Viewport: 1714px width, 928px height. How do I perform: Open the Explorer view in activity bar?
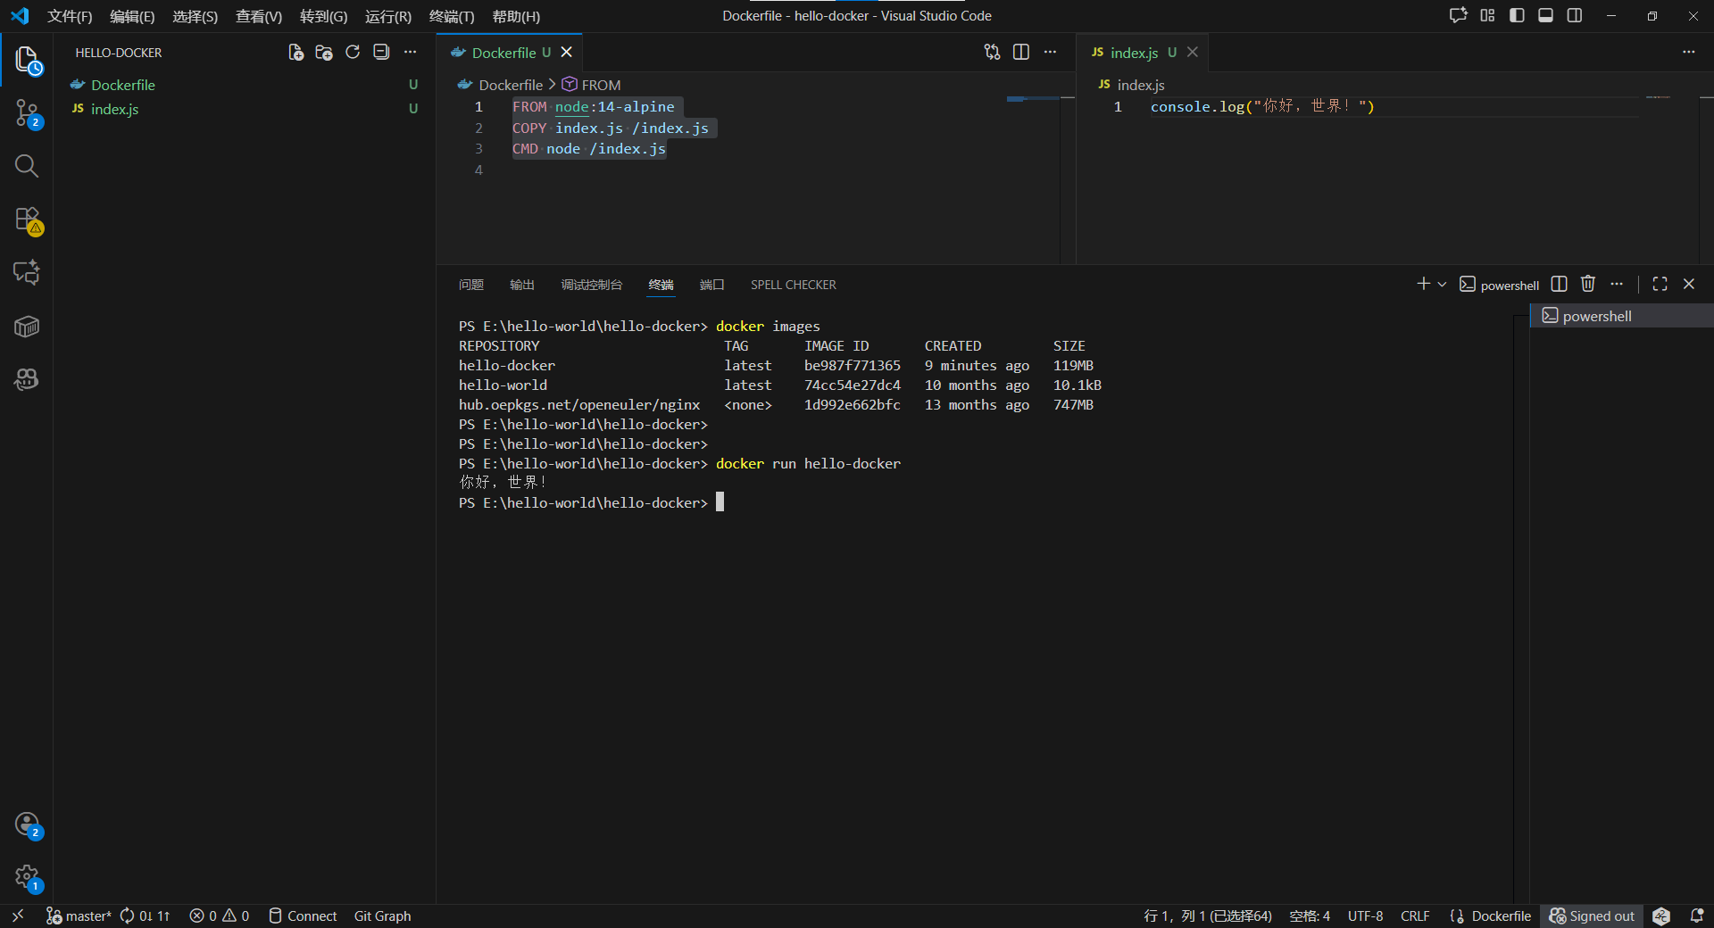coord(27,60)
